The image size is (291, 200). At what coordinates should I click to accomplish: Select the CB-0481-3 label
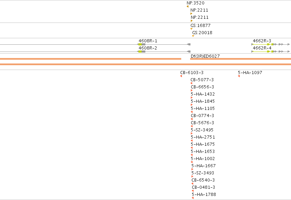click(203, 187)
